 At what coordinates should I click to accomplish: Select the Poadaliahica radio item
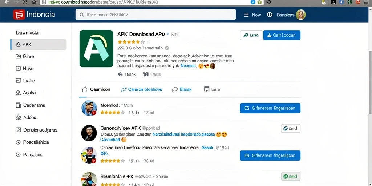coord(32,142)
